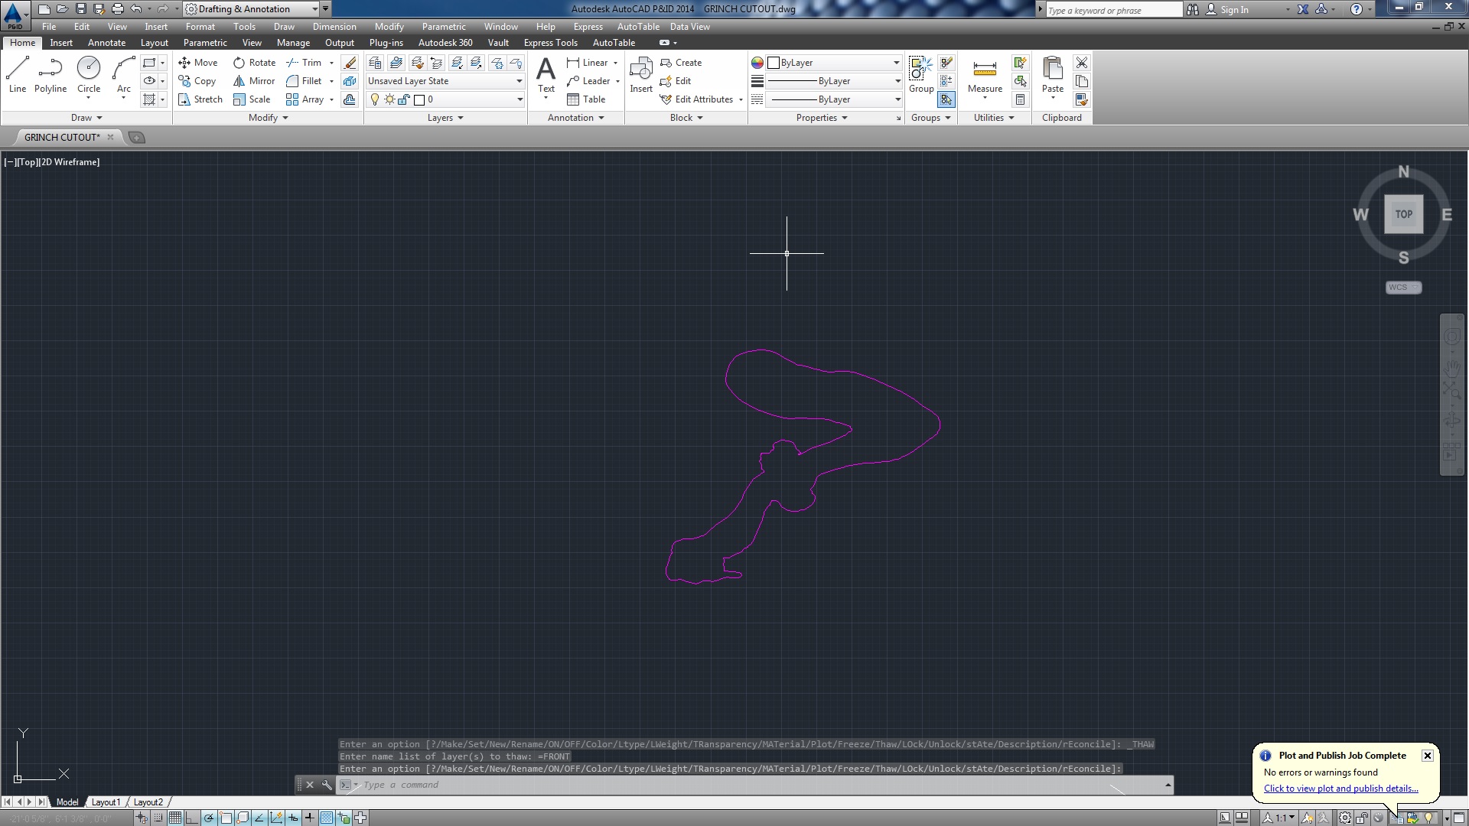The height and width of the screenshot is (826, 1469).
Task: Activate the Scale tool
Action: [252, 99]
